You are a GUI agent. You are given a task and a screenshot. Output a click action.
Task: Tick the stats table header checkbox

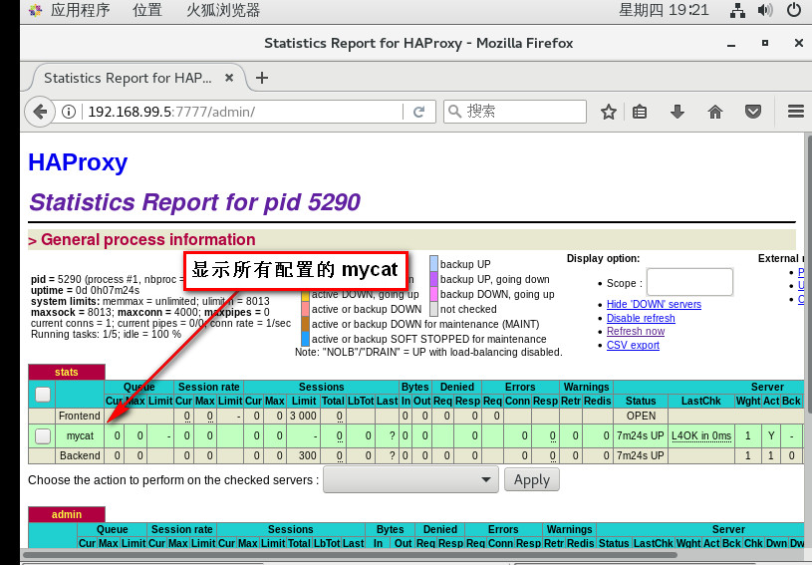(43, 394)
